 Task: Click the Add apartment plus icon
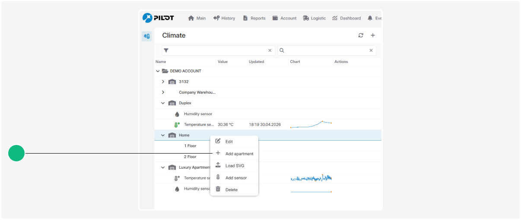tap(218, 153)
